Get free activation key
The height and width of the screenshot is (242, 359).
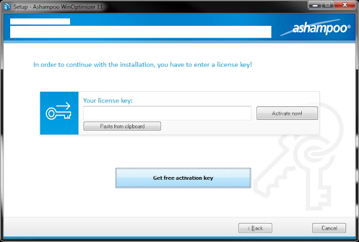183,178
